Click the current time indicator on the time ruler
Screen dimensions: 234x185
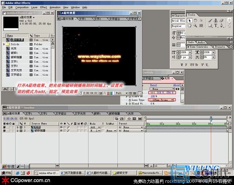[211, 119]
